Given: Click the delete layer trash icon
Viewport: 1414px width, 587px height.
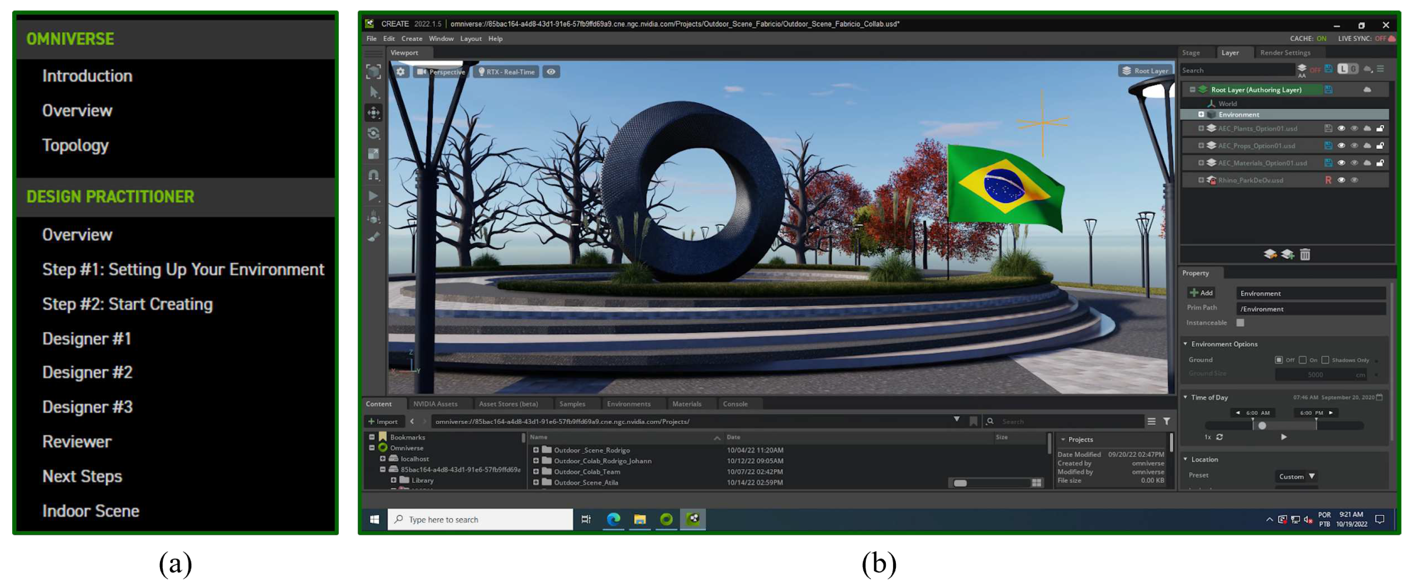Looking at the screenshot, I should [x=1305, y=254].
